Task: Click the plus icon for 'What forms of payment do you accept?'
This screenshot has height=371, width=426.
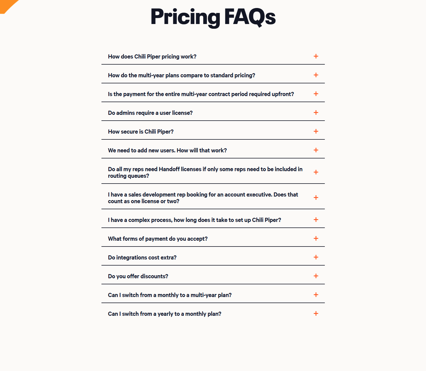Action: [316, 238]
